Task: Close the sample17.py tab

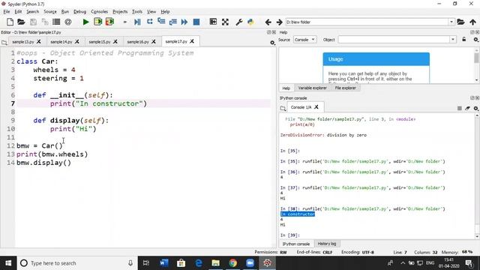Action: click(x=192, y=41)
